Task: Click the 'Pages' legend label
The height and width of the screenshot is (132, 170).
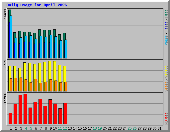Action: point(166,40)
